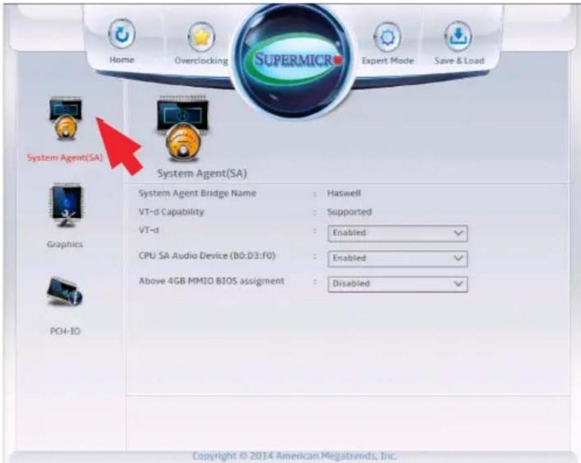Open the VT-d Enabled dropdown
The height and width of the screenshot is (463, 581).
tap(397, 233)
